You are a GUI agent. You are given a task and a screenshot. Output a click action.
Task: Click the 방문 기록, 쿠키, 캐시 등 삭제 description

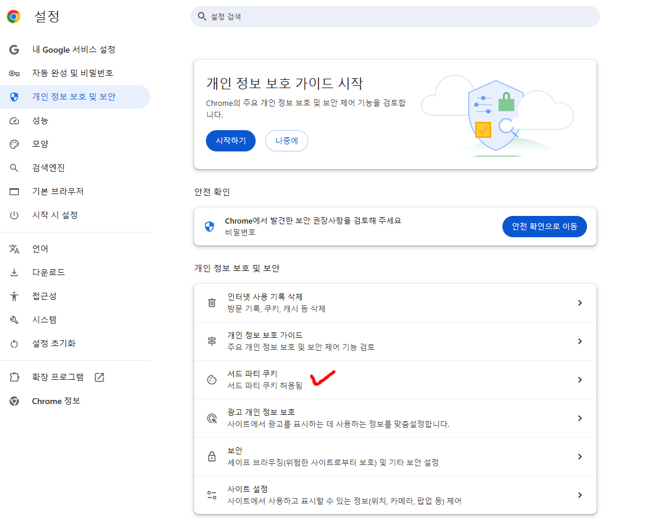pos(276,309)
